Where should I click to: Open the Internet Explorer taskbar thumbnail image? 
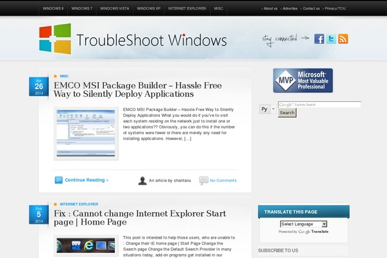point(86,245)
